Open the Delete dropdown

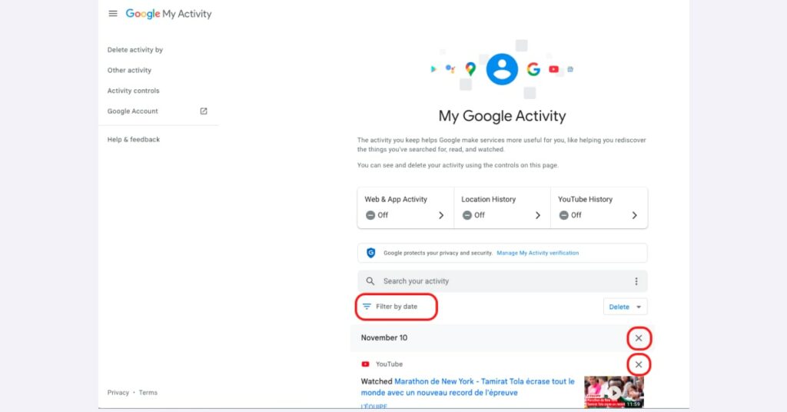tap(625, 307)
